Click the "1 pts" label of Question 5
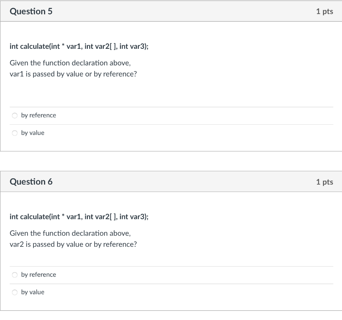This screenshot has width=342, height=320. (x=325, y=11)
